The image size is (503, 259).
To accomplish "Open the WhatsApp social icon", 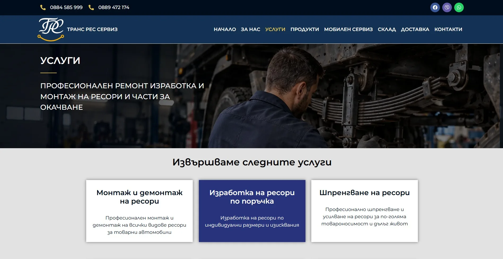I will pos(459,7).
